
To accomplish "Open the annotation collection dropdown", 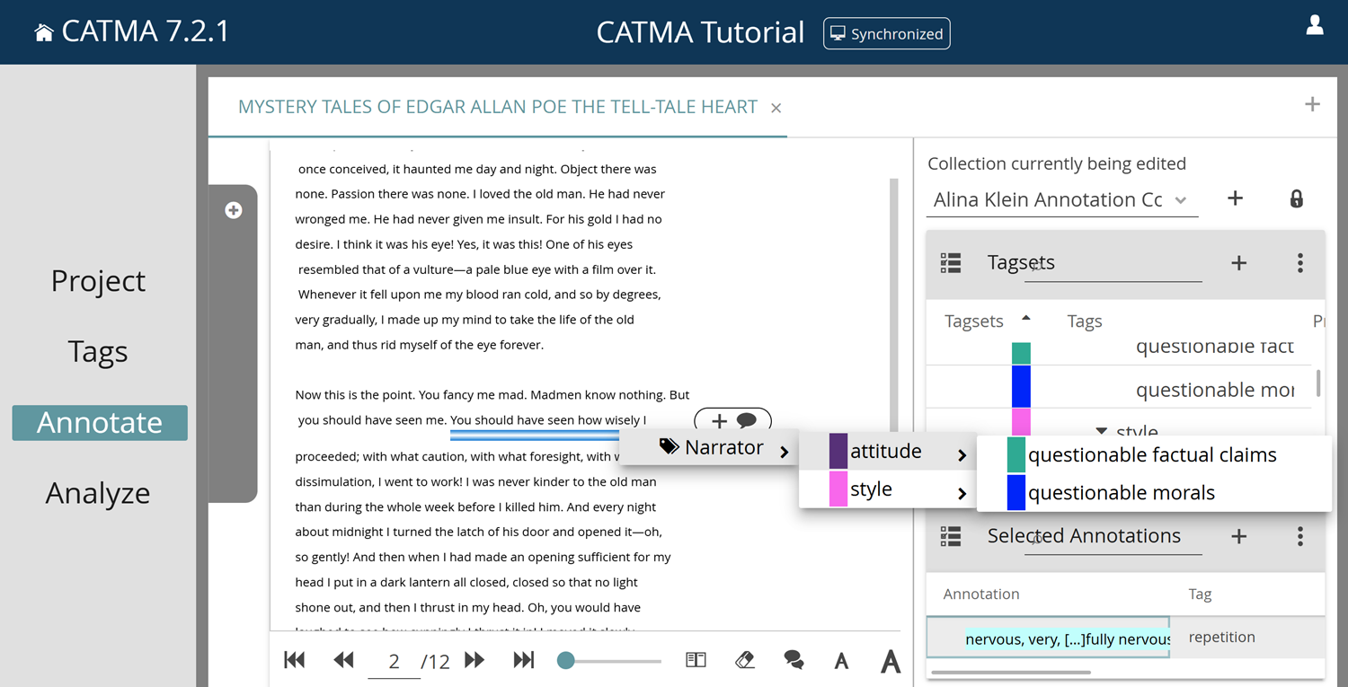I will point(1062,199).
